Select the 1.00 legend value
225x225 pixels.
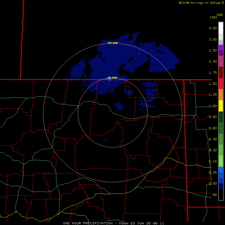coord(213,106)
